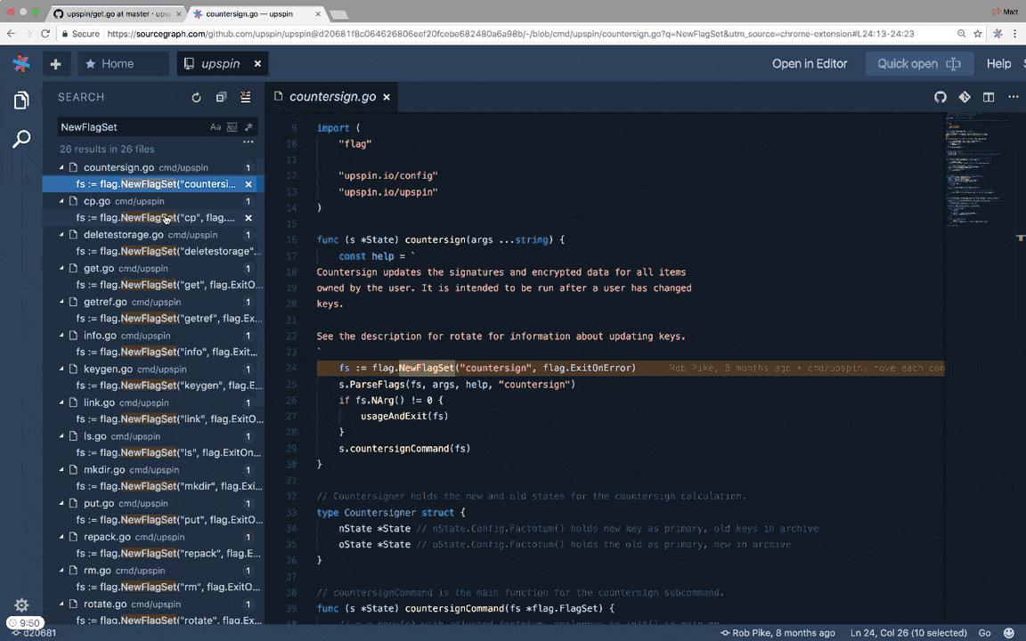Collapse the keygen.go results group
Image resolution: width=1026 pixels, height=641 pixels.
pos(61,369)
